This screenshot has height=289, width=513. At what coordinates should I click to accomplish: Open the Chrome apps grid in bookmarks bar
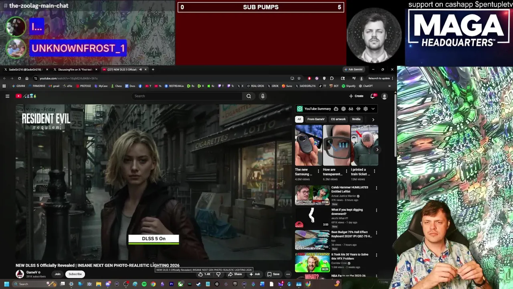point(4,86)
